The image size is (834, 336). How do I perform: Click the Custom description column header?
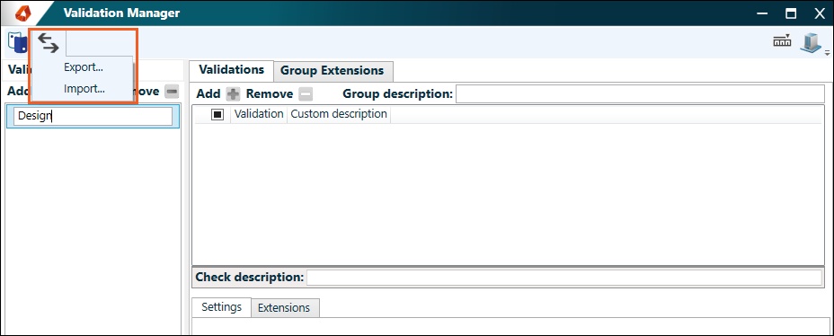[339, 114]
